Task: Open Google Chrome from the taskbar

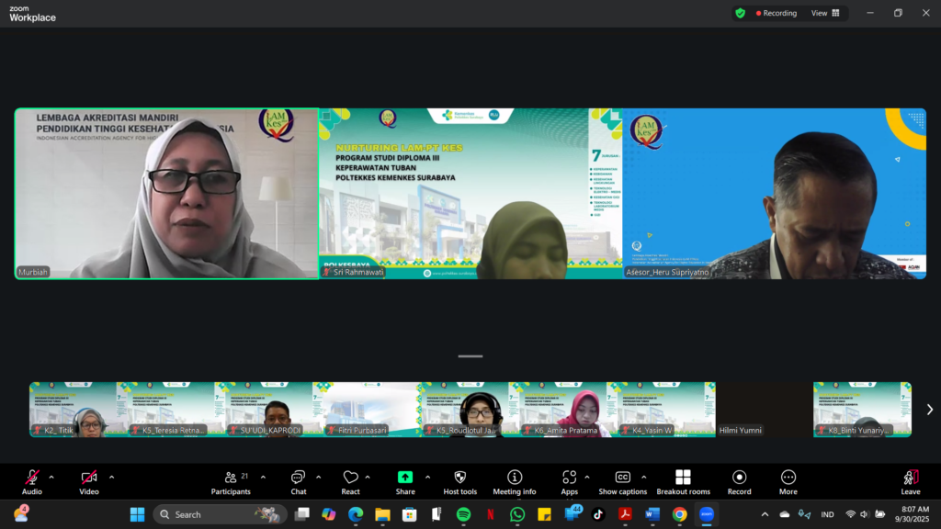Action: pyautogui.click(x=679, y=514)
